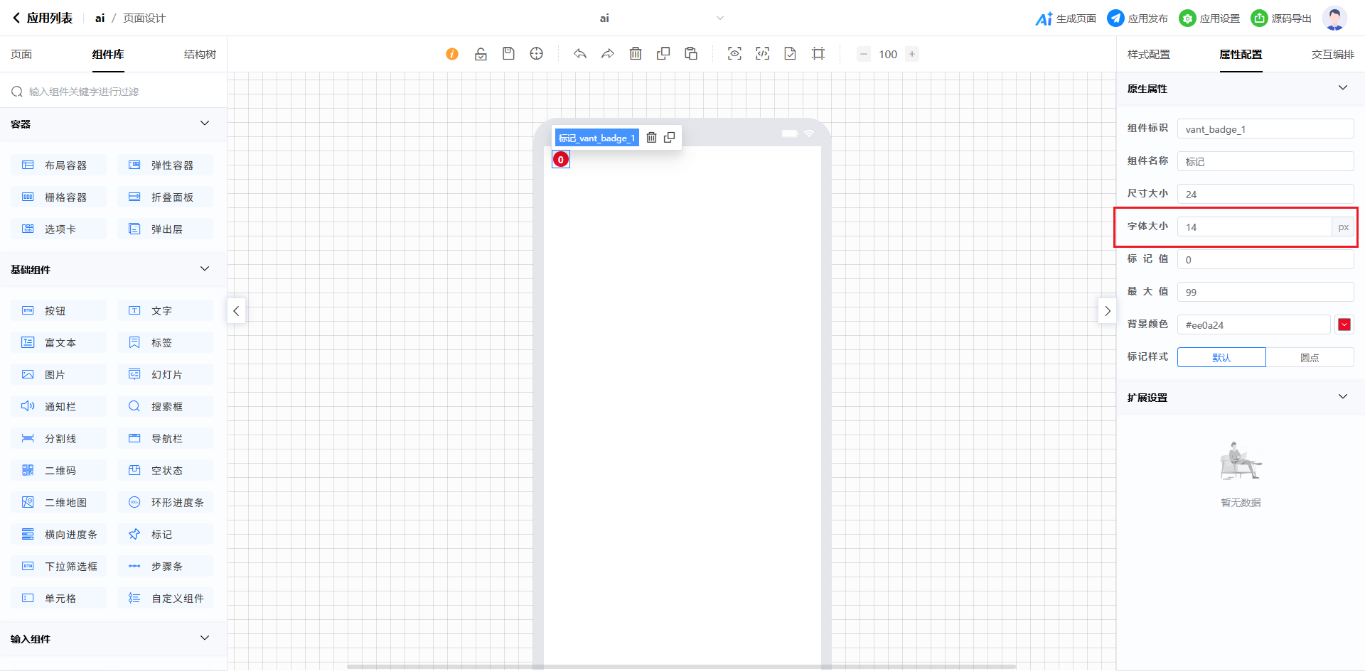Viewport: 1365px width, 671px height.
Task: Collapse the 容器 component section
Action: (x=205, y=124)
